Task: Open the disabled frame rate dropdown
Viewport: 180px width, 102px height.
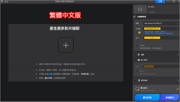Action: 161,66
